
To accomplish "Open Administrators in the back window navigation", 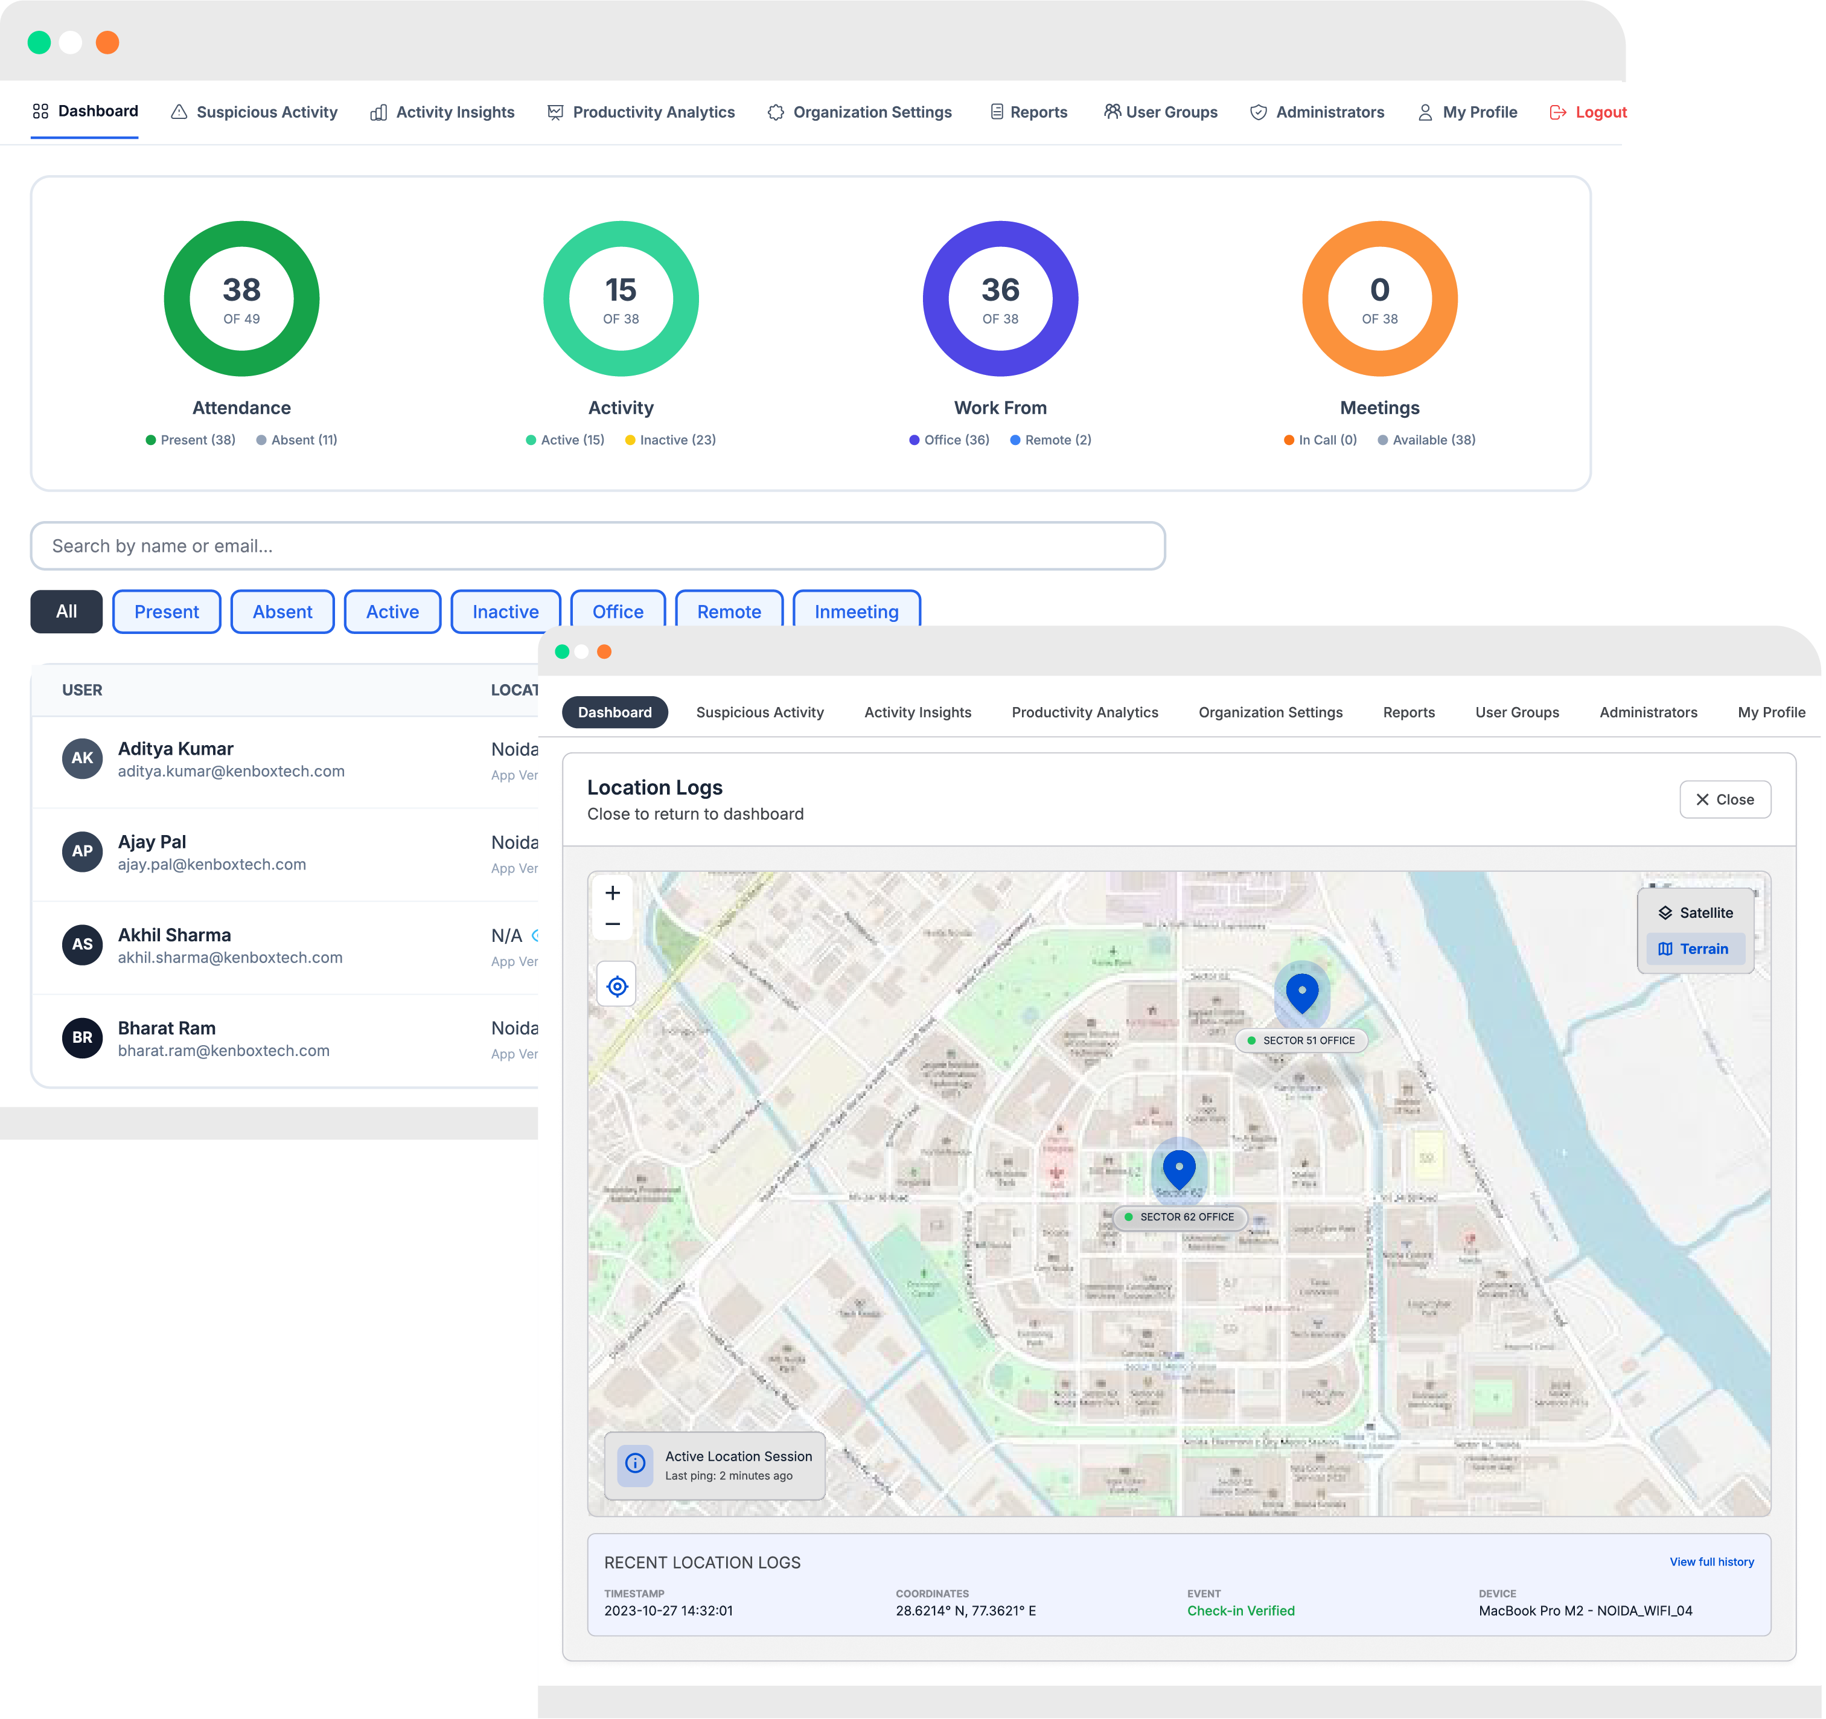I will 1317,112.
